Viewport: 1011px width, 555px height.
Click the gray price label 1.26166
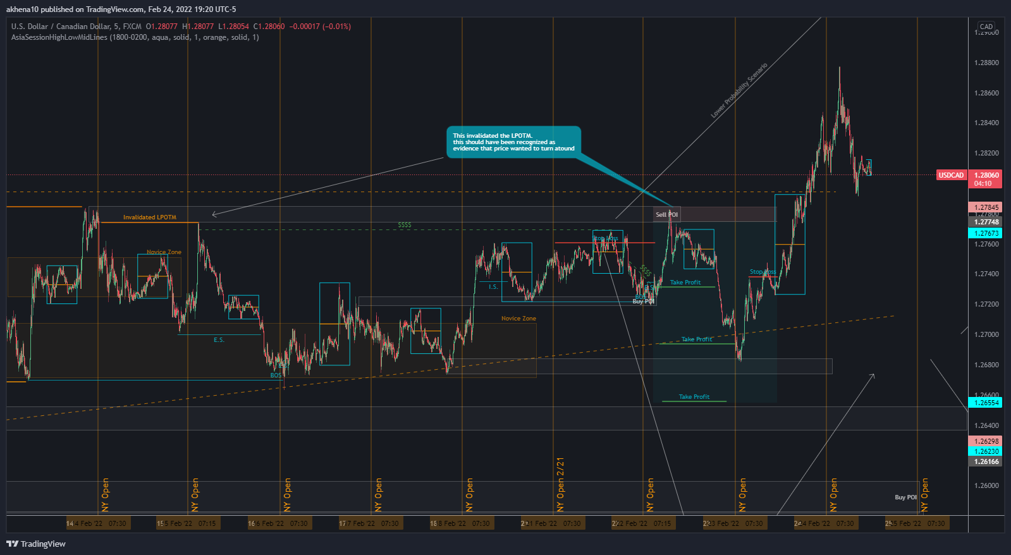(986, 461)
